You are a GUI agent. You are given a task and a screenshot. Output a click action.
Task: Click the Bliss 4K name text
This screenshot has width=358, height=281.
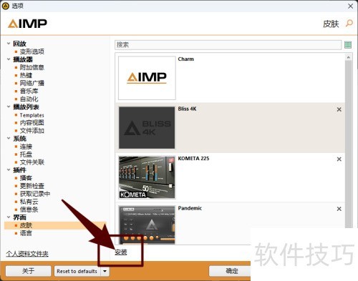[187, 109]
